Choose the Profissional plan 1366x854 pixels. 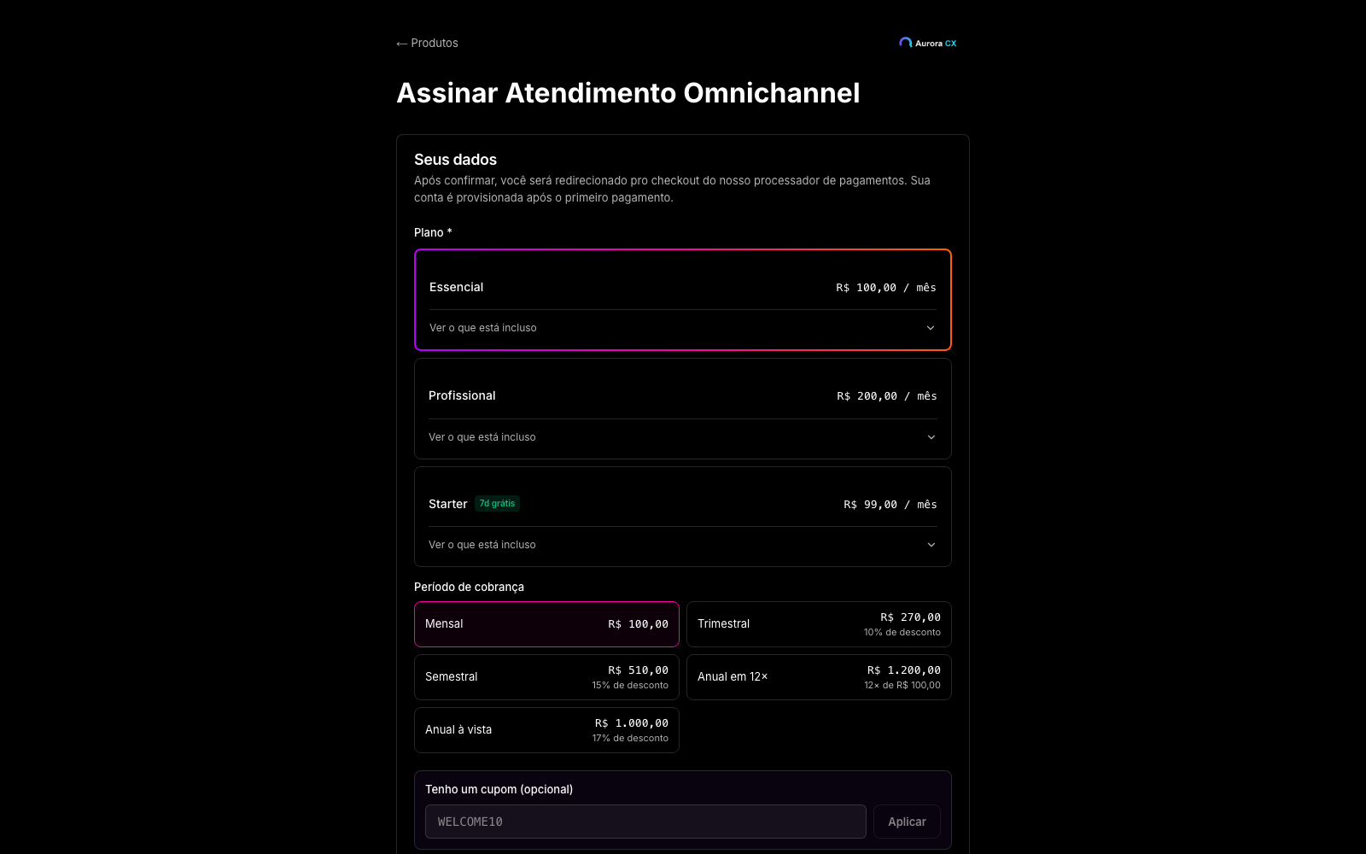click(x=683, y=396)
